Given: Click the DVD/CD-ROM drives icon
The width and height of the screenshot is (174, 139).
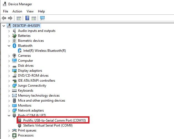Looking at the screenshot, I should (x=14, y=76).
